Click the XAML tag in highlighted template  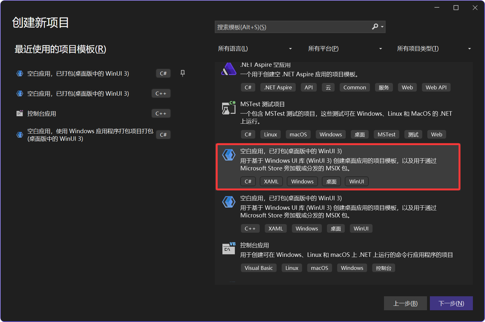coord(271,182)
